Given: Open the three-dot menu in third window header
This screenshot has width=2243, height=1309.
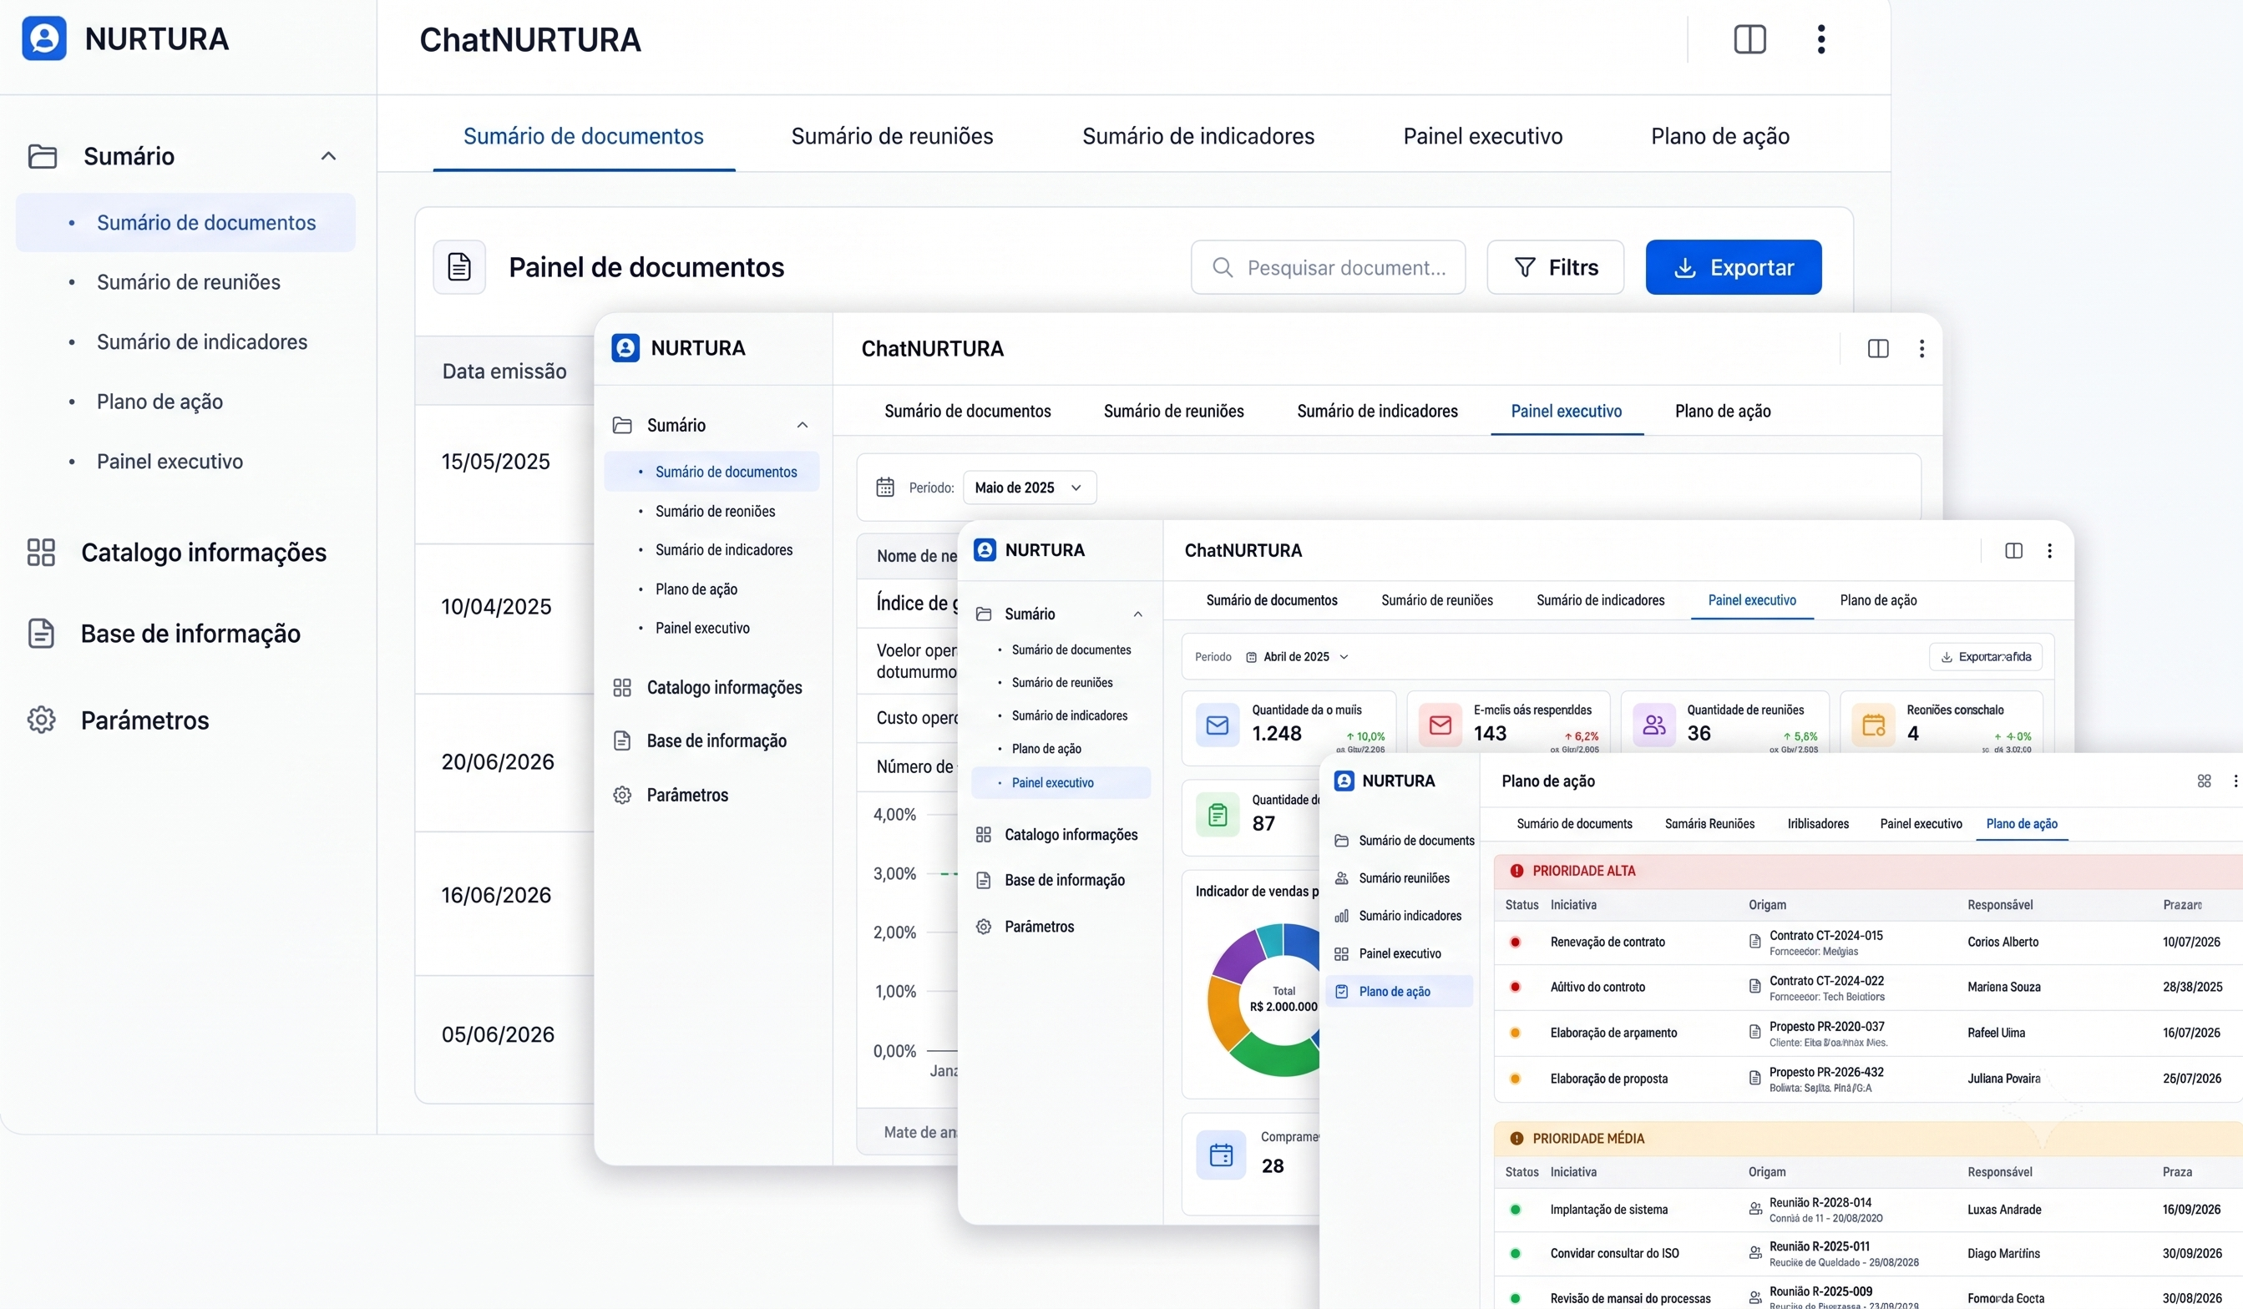Looking at the screenshot, I should click(2050, 551).
